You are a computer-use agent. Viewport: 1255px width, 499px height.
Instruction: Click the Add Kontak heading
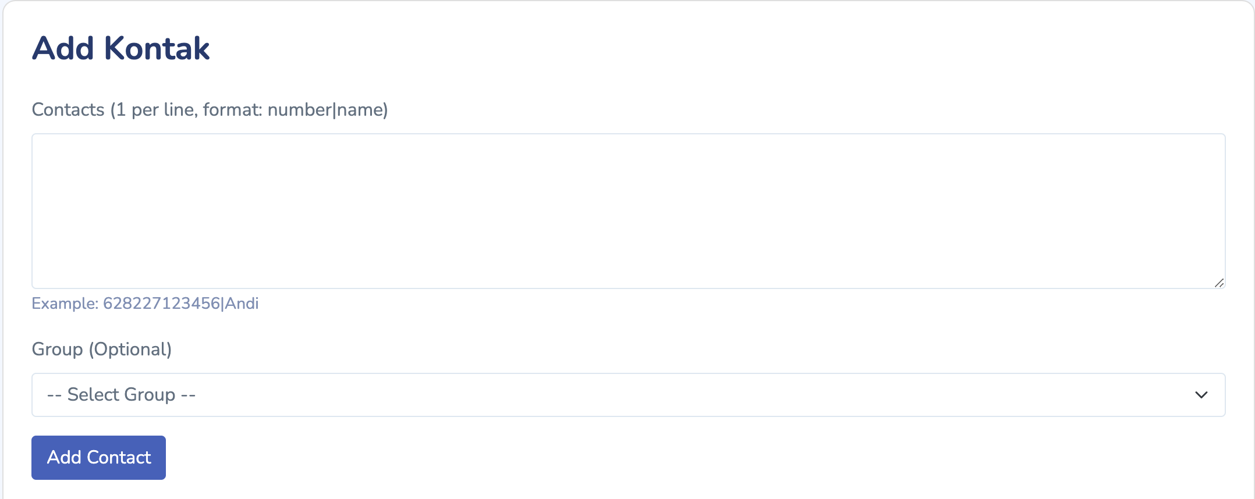pyautogui.click(x=120, y=48)
